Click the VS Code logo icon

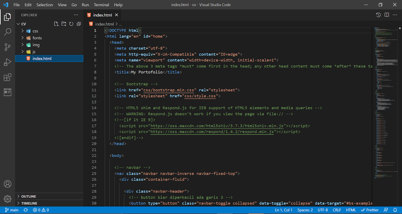(6, 5)
